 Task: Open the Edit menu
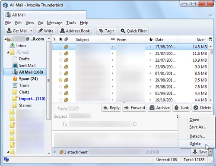(18, 23)
